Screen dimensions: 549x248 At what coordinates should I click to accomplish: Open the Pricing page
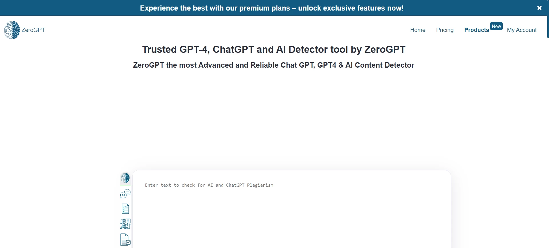click(445, 30)
